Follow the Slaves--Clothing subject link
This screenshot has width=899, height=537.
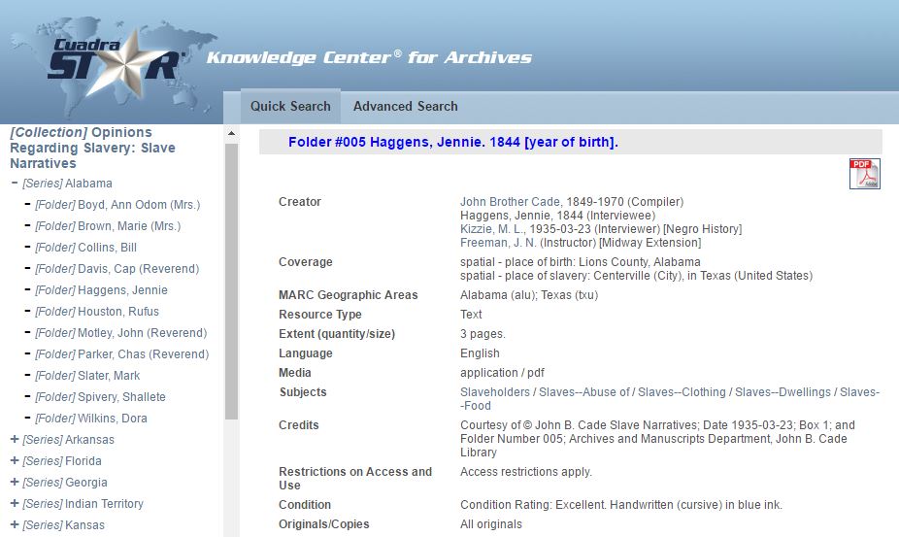(x=682, y=392)
